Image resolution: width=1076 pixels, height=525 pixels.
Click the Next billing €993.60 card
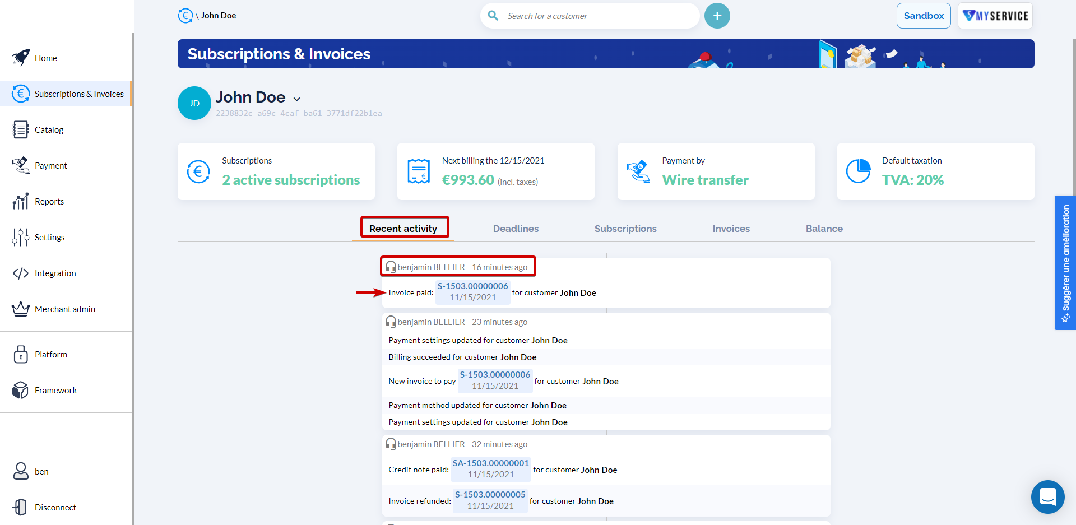pyautogui.click(x=496, y=171)
